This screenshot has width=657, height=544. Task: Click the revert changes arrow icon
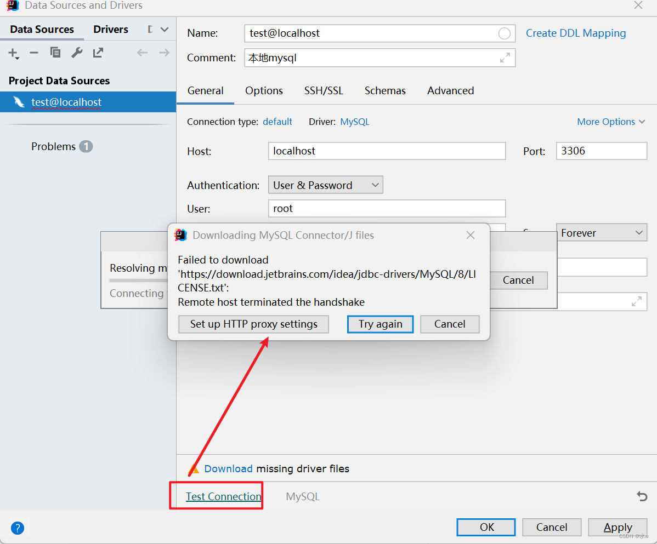click(x=642, y=496)
